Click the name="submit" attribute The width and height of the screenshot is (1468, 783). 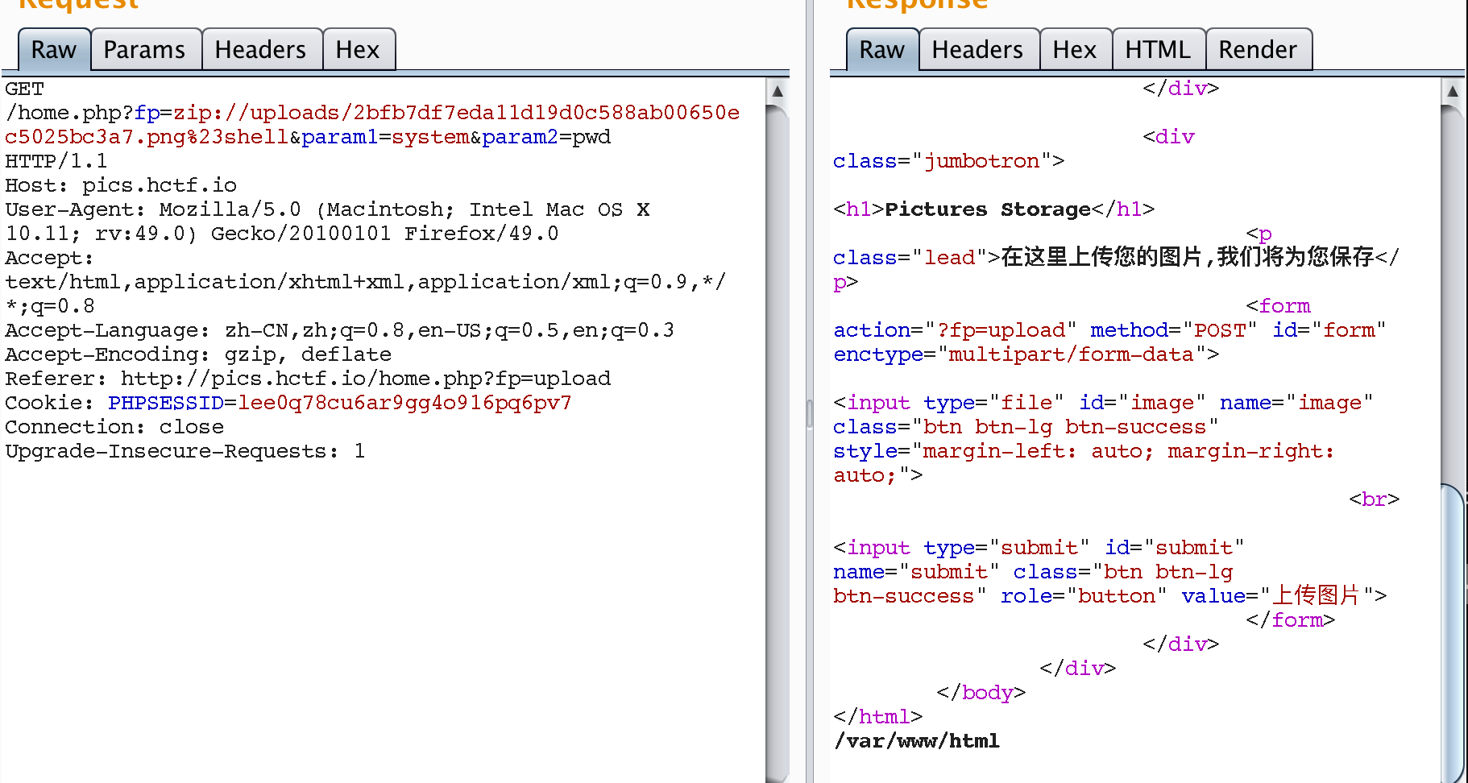click(x=917, y=572)
